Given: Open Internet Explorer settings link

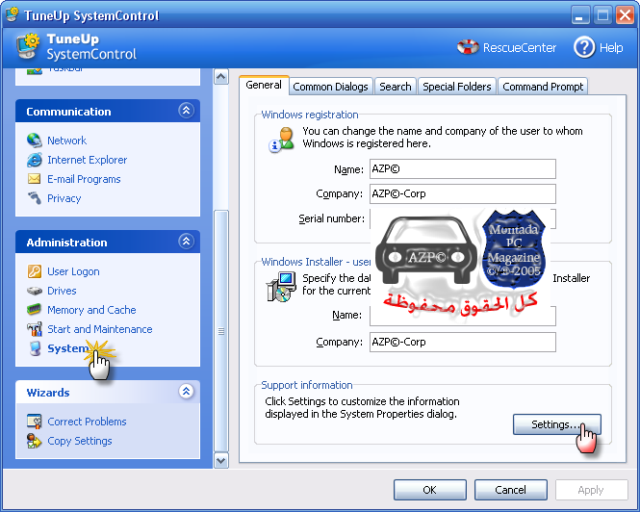Looking at the screenshot, I should click(87, 160).
